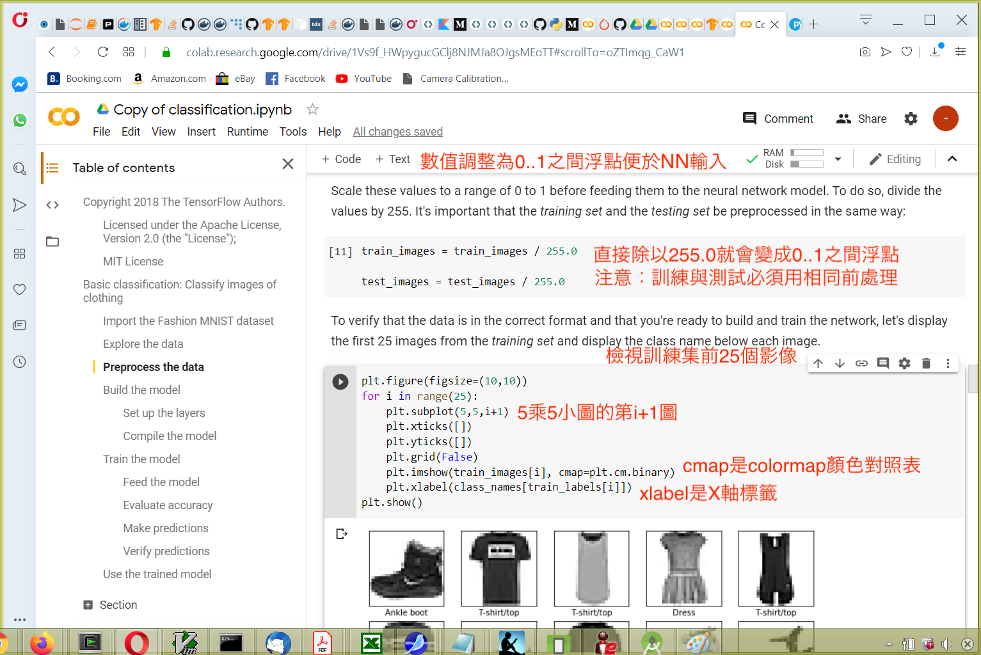Switch Editing mode

pos(895,159)
